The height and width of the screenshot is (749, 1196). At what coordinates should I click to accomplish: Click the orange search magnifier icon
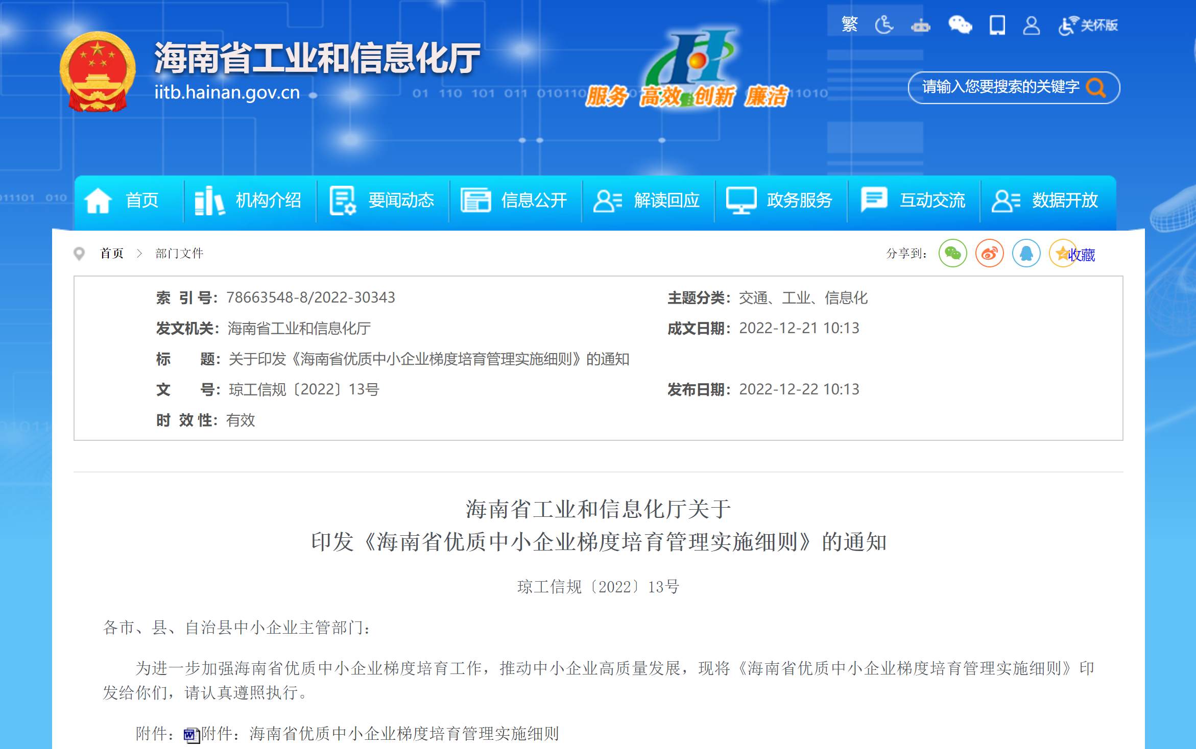coord(1096,88)
